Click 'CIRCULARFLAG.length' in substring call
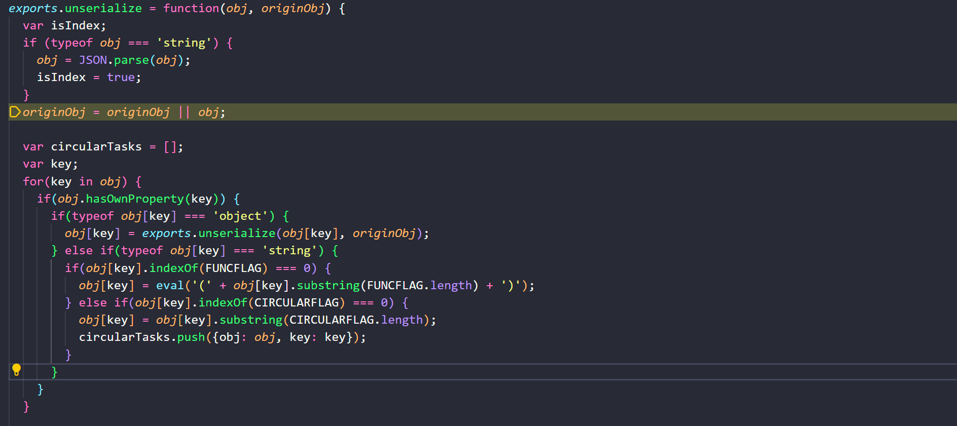 pyautogui.click(x=356, y=320)
